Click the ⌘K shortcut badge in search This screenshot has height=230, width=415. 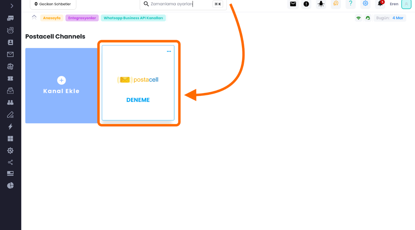(x=218, y=4)
